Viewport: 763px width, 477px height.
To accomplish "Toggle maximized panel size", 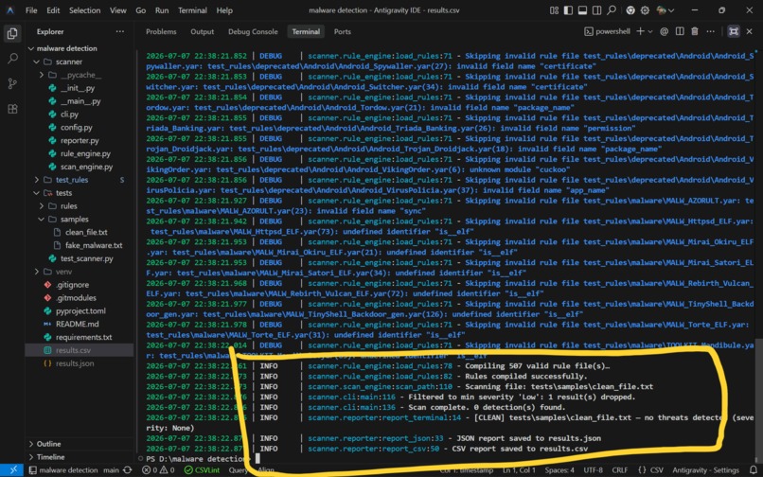I will [x=734, y=31].
